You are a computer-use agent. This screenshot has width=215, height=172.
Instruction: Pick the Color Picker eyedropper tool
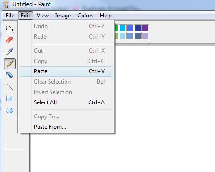(9, 51)
